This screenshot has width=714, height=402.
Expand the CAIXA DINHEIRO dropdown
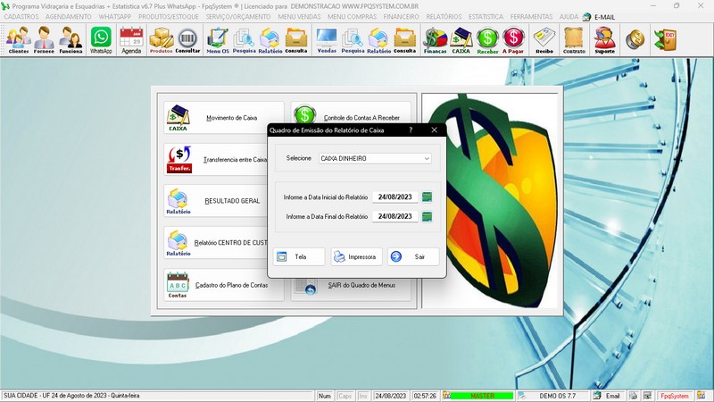click(427, 158)
